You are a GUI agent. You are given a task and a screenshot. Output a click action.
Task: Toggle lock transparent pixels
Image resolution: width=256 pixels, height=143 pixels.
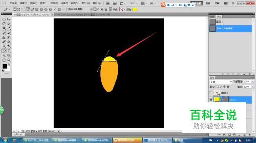click(218, 87)
